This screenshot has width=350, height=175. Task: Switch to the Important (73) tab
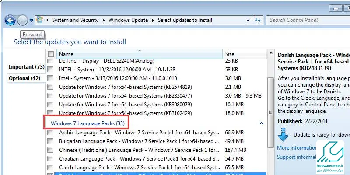click(26, 67)
